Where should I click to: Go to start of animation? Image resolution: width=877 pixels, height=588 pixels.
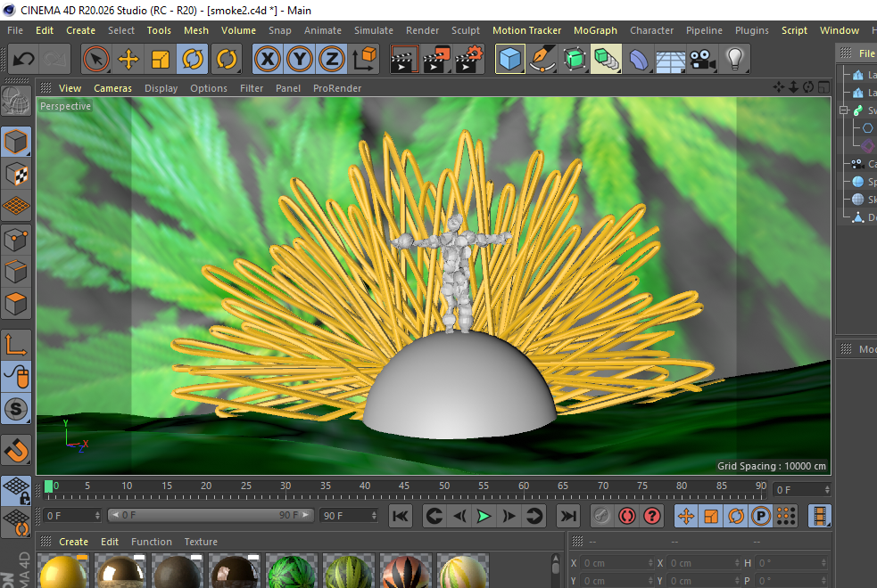401,516
